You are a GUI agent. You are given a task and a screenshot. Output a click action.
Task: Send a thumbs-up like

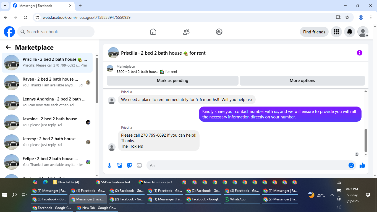[362, 165]
